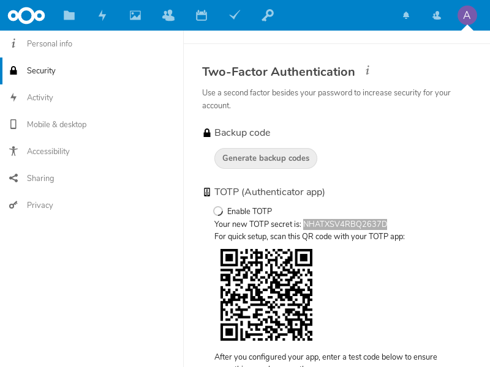Open Sharing settings section
Viewport: 490px width, 367px height.
pyautogui.click(x=40, y=179)
